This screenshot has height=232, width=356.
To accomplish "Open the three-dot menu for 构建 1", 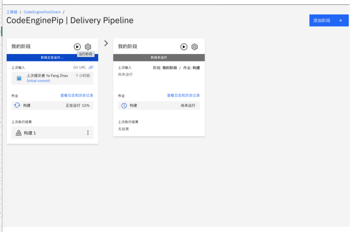I will (88, 133).
